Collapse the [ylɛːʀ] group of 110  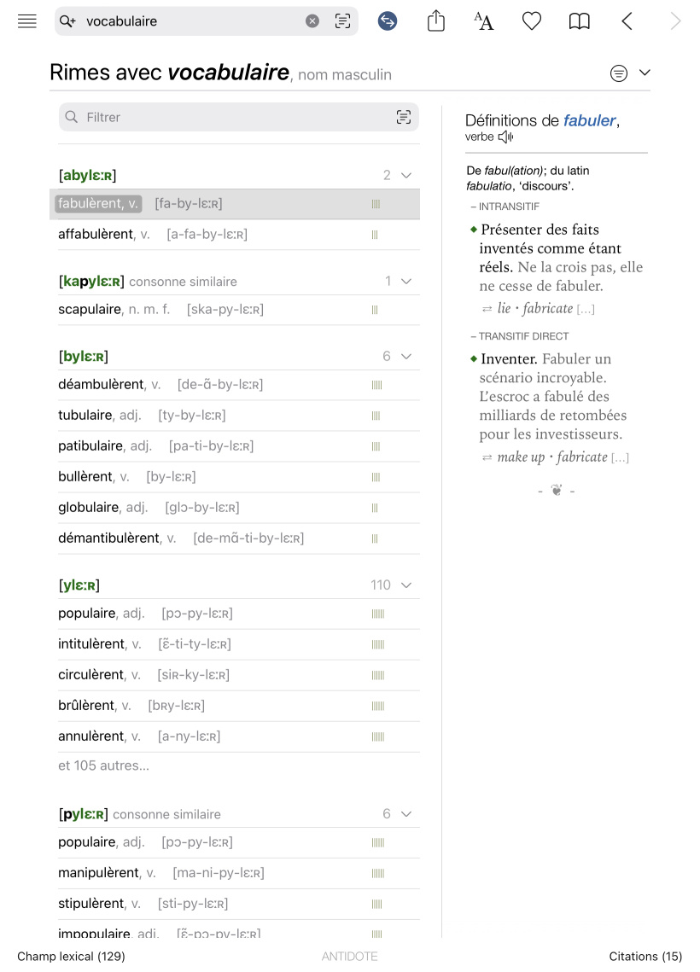pyautogui.click(x=406, y=585)
